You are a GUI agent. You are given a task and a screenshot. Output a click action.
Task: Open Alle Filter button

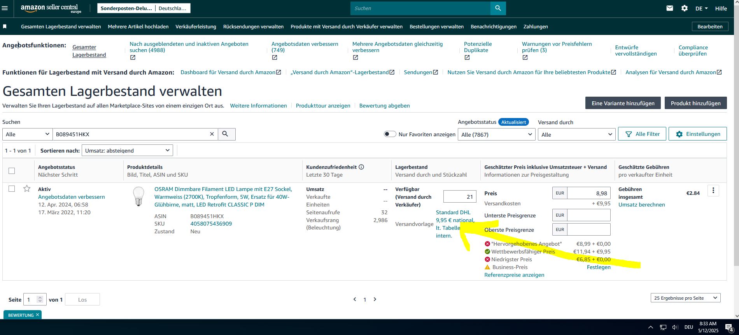(x=642, y=134)
